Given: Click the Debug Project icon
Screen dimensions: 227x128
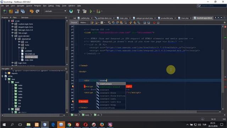Looking at the screenshot, I should (x=98, y=11).
